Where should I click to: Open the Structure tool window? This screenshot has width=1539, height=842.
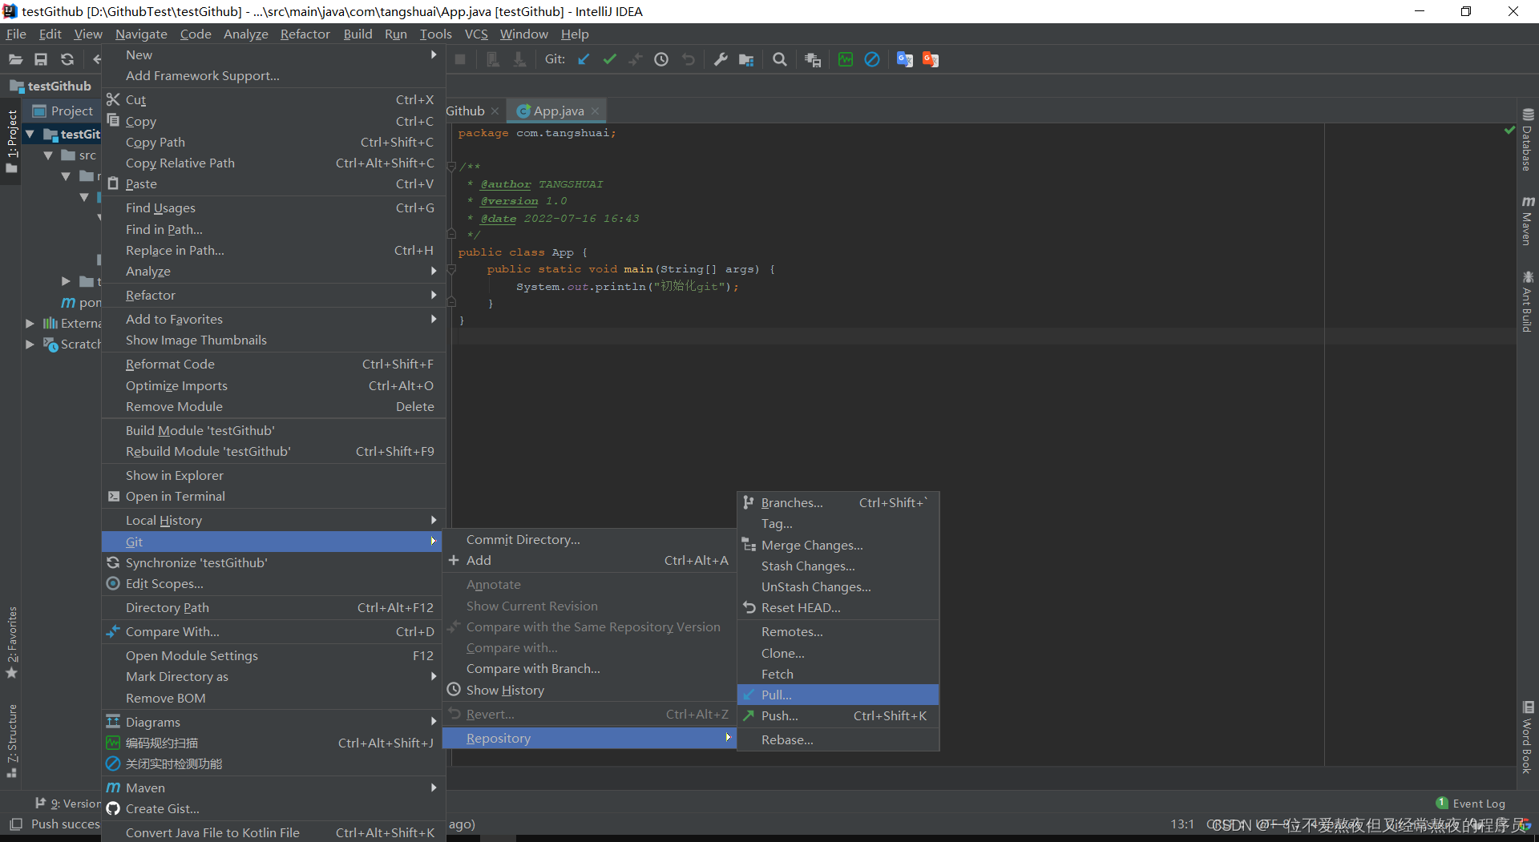[x=12, y=740]
